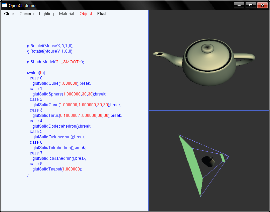The image size is (270, 212).
Task: Click the glutSolidCube function name
Action: click(45, 83)
